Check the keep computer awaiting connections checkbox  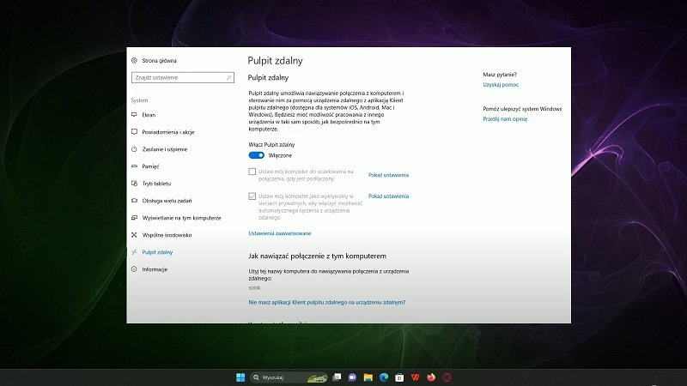[x=252, y=172]
